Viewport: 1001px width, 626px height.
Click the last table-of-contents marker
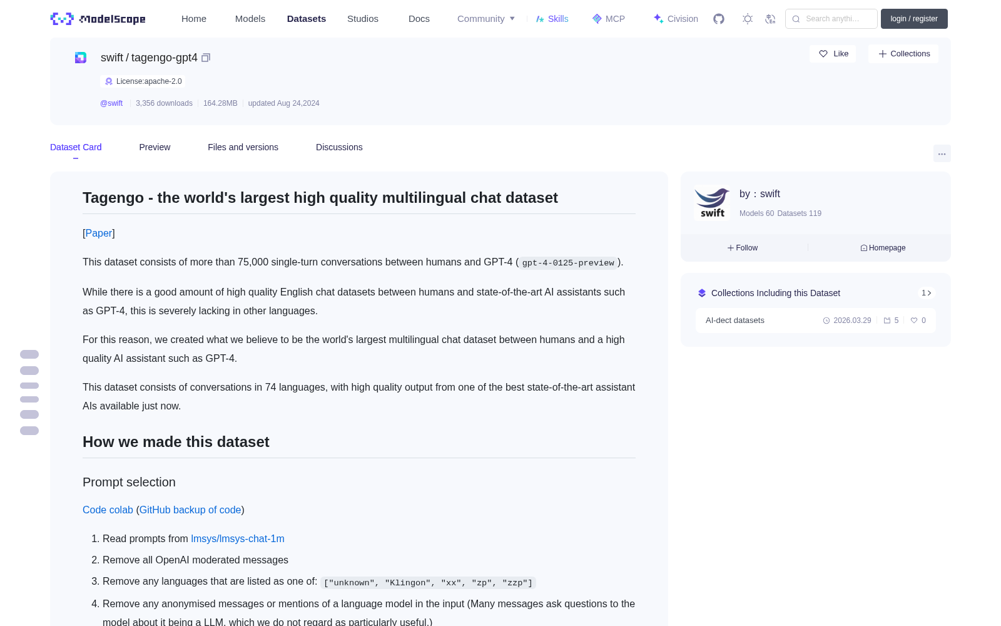click(29, 431)
